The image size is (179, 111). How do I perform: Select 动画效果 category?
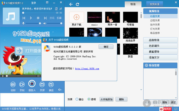click(x=161, y=16)
